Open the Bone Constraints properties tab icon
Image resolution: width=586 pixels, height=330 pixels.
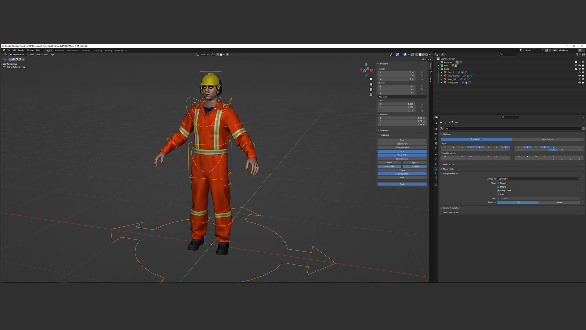click(436, 178)
